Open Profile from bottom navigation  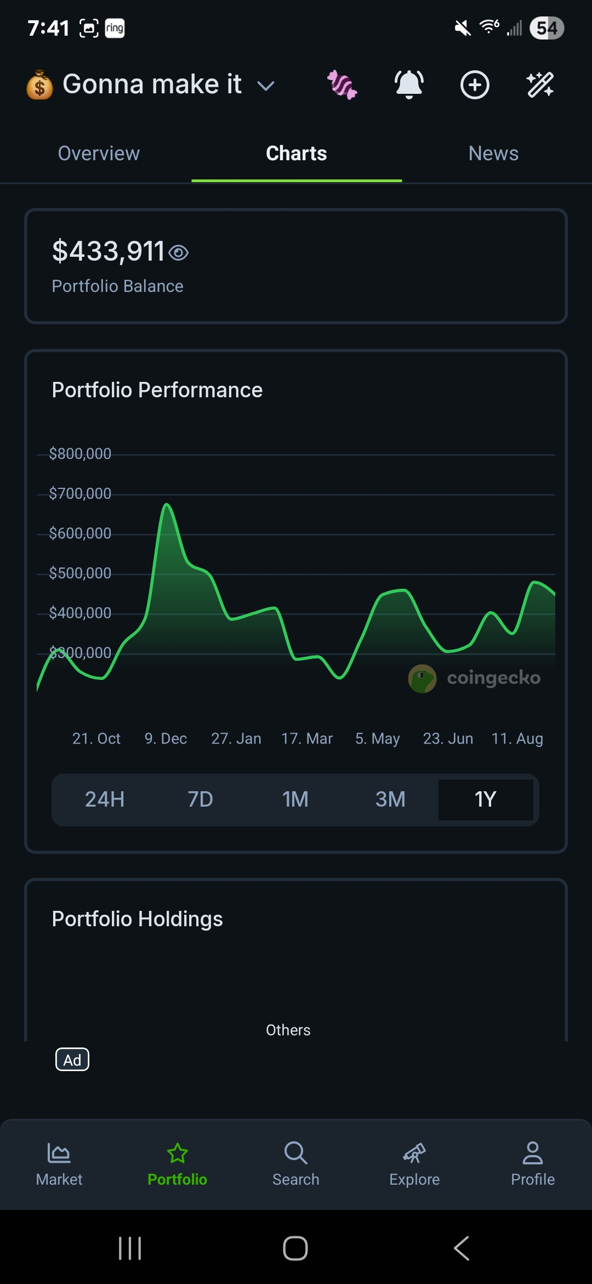pos(533,1164)
